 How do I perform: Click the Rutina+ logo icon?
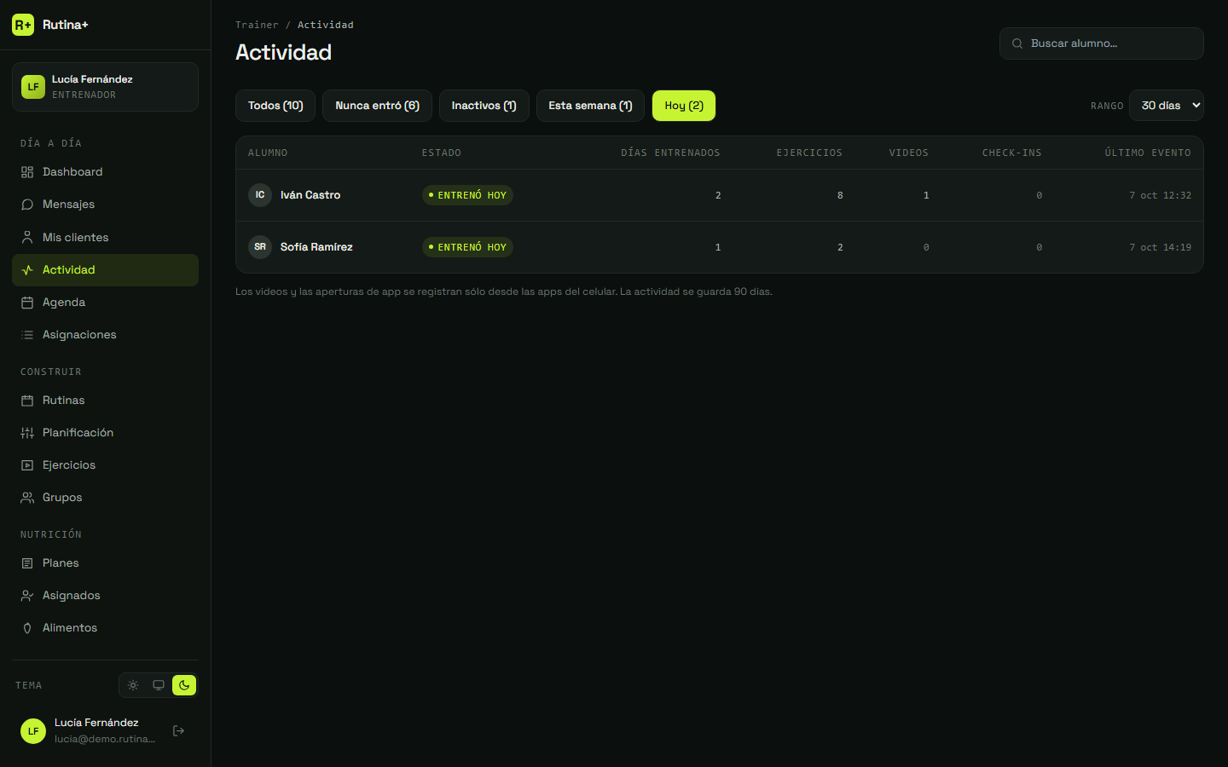click(x=23, y=25)
